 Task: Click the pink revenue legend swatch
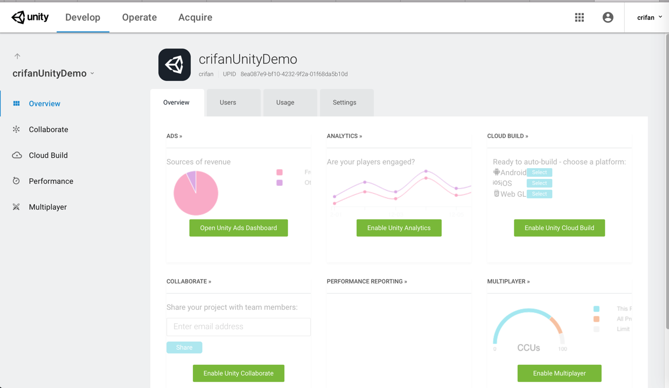click(280, 172)
